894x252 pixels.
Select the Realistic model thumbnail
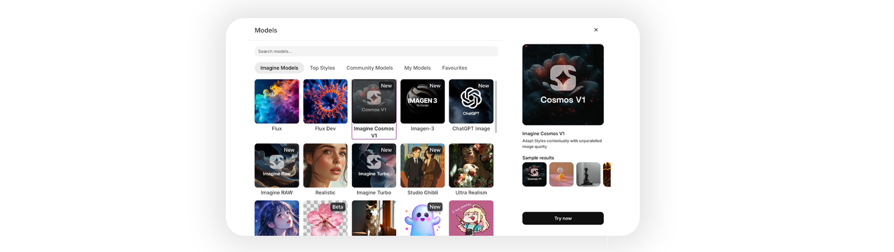(325, 165)
